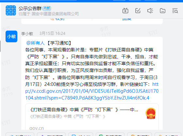Click the sender name 李小敏
The width and height of the screenshot is (183, 136).
coord(27,34)
